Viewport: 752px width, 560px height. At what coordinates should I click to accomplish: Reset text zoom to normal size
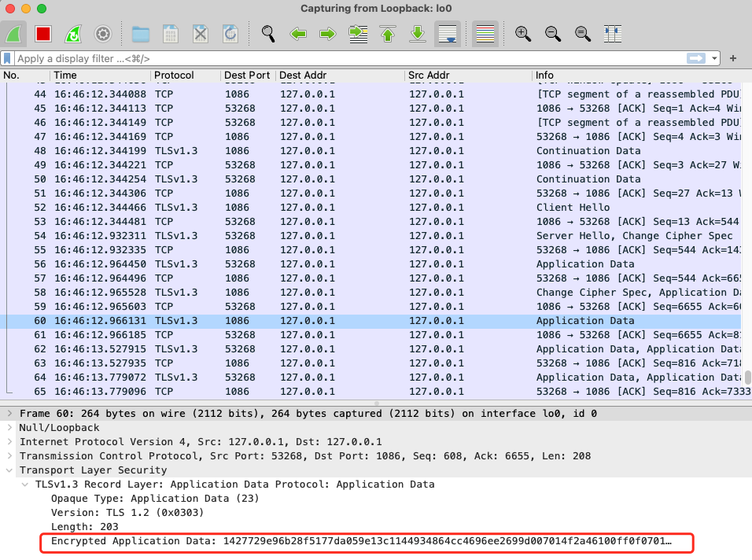[583, 34]
